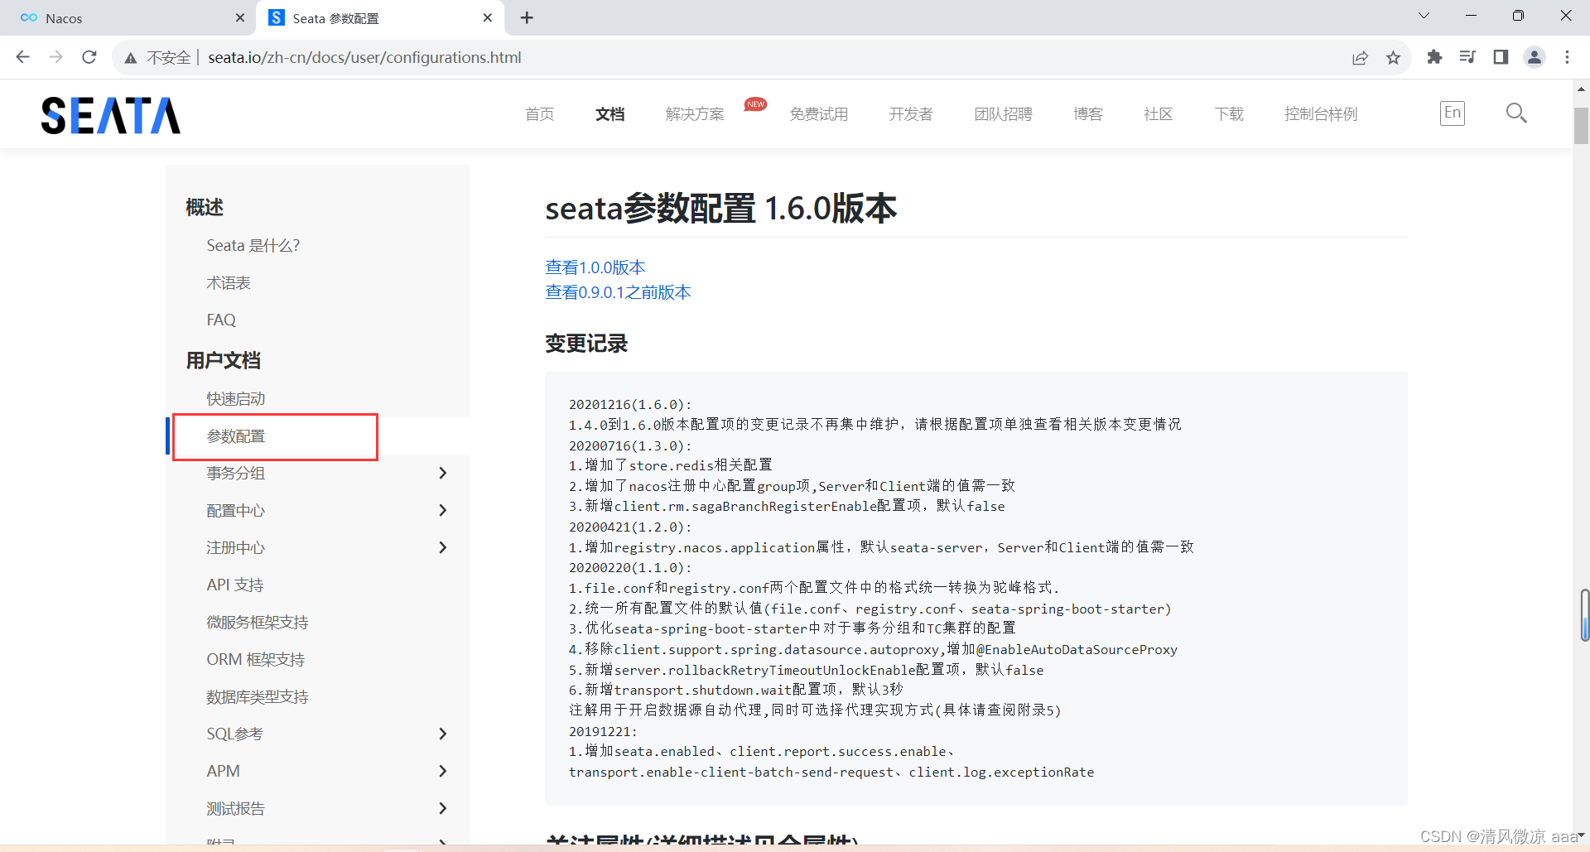Bookmark this page with the star icon
Image resolution: width=1590 pixels, height=852 pixels.
[1393, 57]
